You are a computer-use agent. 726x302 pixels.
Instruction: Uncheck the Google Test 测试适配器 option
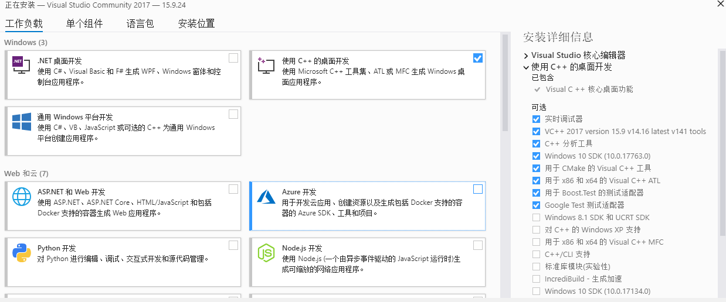[x=536, y=205]
